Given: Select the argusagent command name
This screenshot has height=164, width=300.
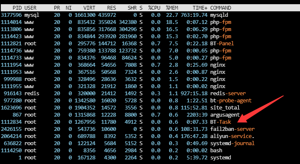Looking at the screenshot, I should pyautogui.click(x=225, y=115).
